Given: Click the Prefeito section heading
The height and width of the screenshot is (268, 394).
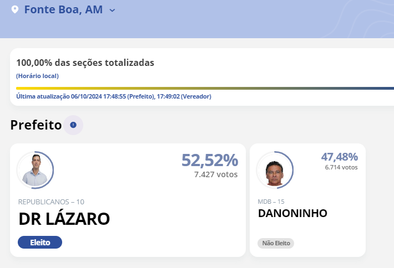Looking at the screenshot, I should pyautogui.click(x=36, y=125).
